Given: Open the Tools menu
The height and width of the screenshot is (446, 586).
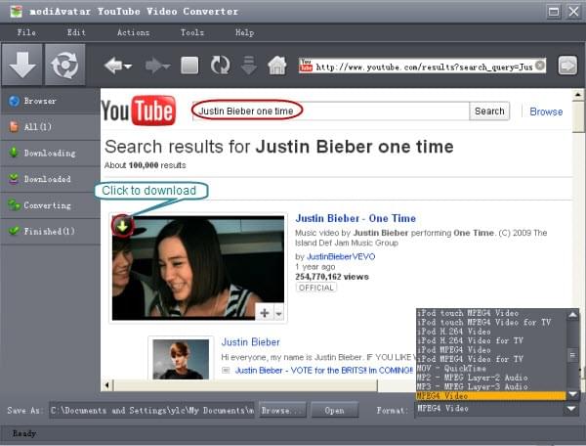Looking at the screenshot, I should [192, 32].
